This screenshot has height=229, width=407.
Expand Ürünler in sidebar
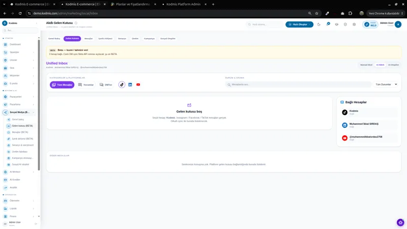tap(18, 60)
